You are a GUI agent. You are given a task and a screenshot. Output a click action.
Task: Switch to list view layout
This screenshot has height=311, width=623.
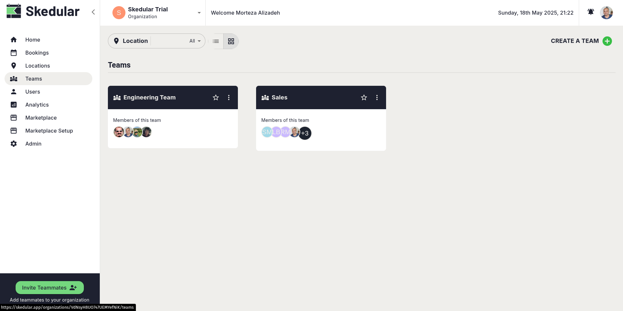(216, 41)
